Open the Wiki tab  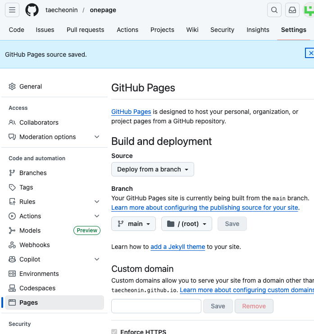pyautogui.click(x=192, y=30)
